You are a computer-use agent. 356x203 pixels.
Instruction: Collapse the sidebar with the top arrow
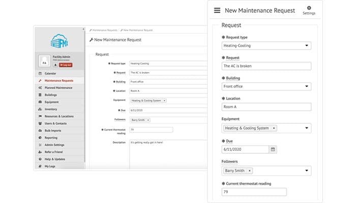pos(83,29)
